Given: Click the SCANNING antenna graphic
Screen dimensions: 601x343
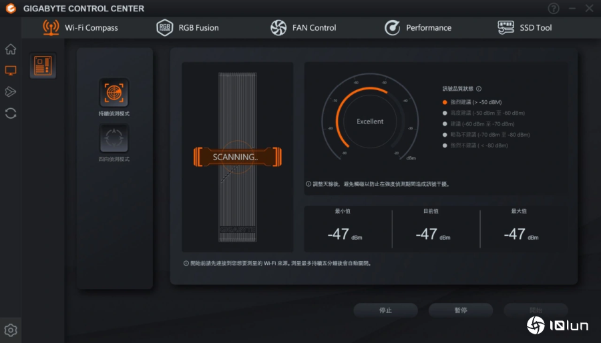Looking at the screenshot, I should coord(236,157).
